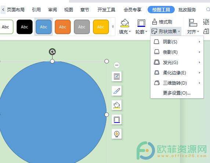This screenshot has height=163, width=210.
Task: Click the Outline (轮廓) icon in ribbon
Action: point(141,23)
